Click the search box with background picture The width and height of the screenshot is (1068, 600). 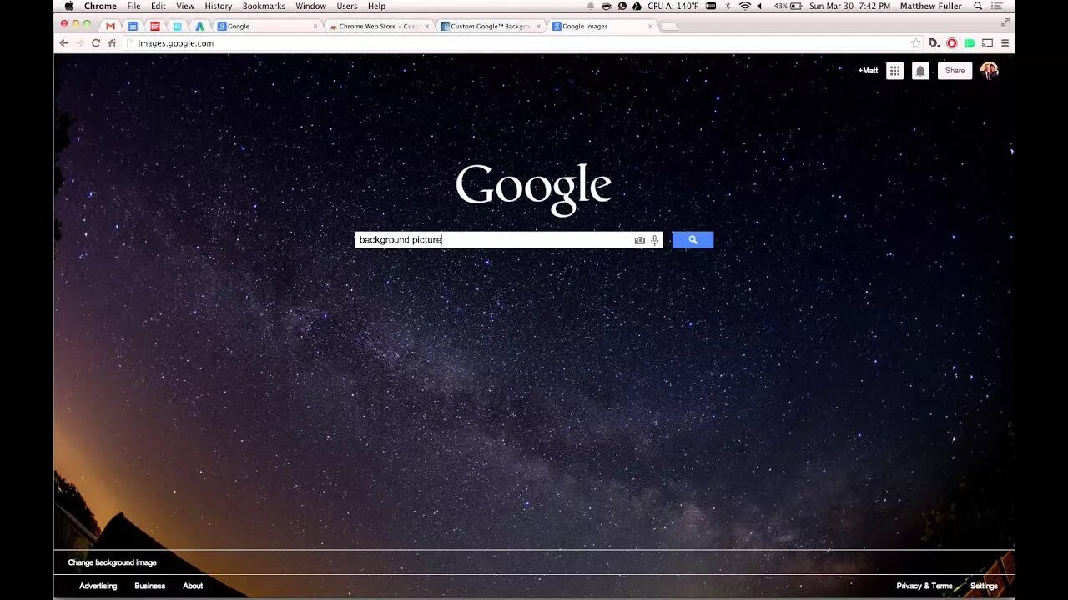(x=494, y=240)
